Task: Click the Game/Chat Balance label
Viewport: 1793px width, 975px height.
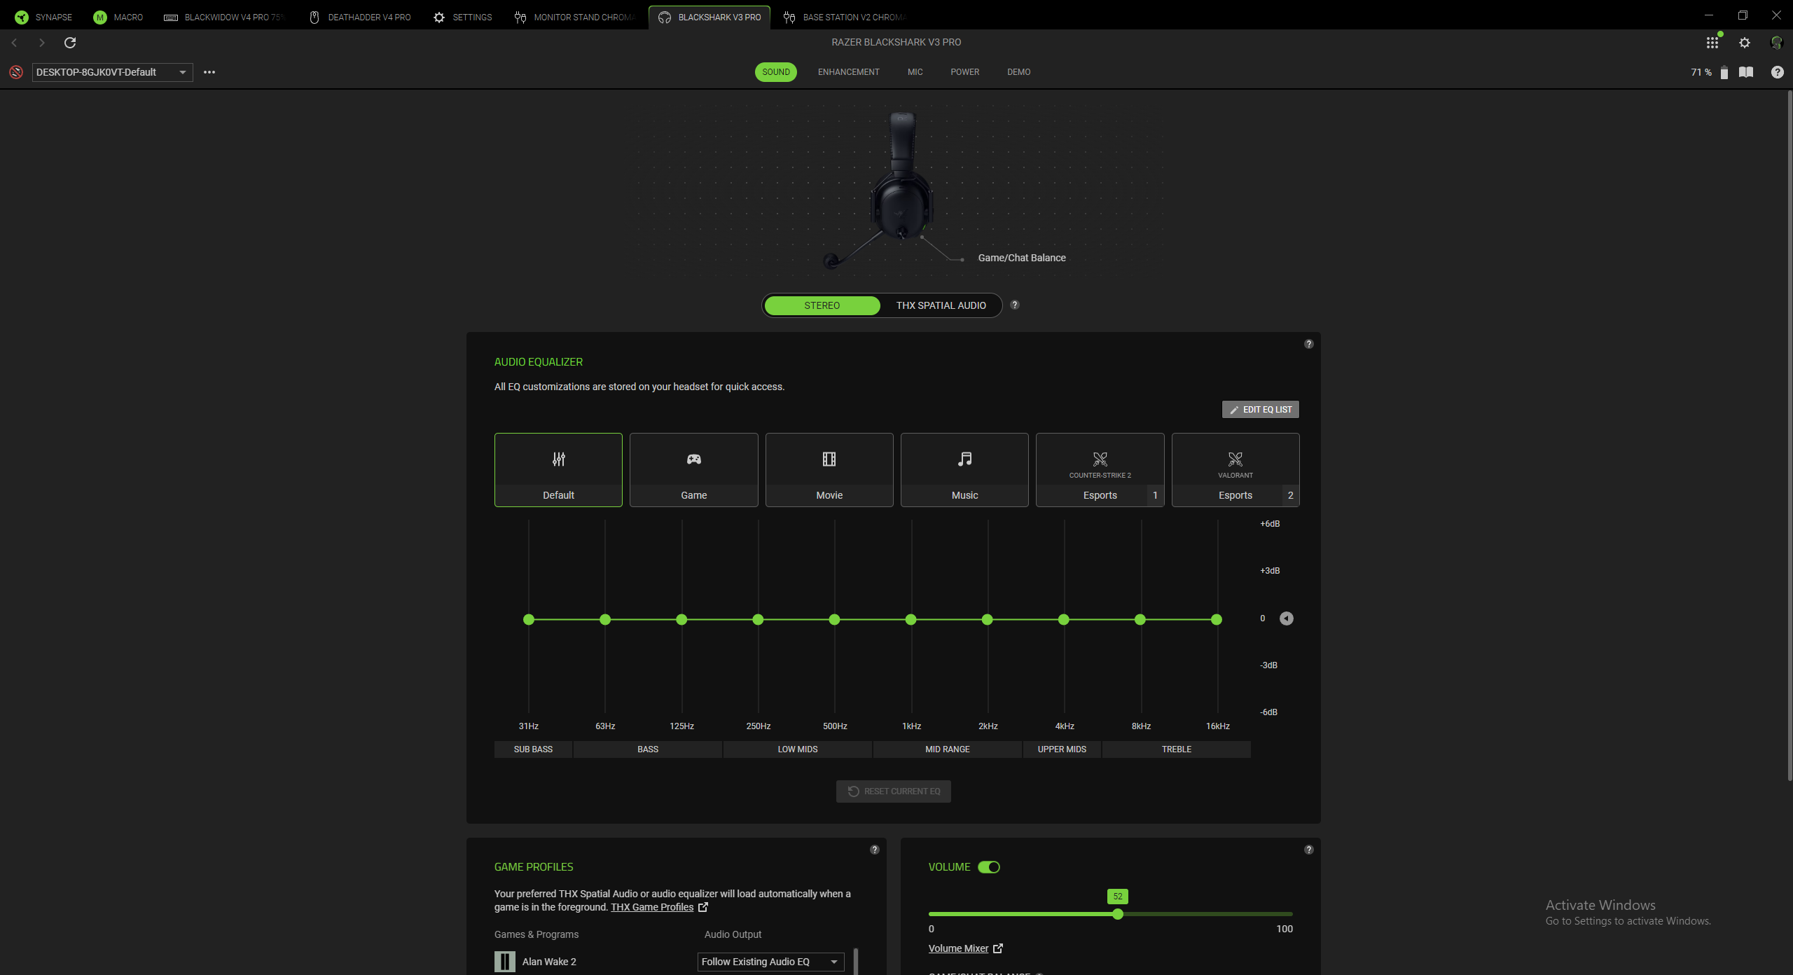Action: (x=1022, y=258)
